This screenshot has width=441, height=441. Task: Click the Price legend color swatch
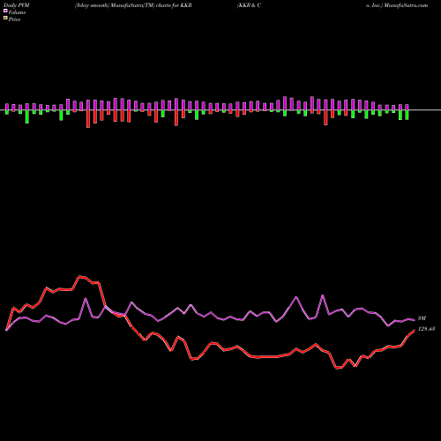(x=5, y=19)
